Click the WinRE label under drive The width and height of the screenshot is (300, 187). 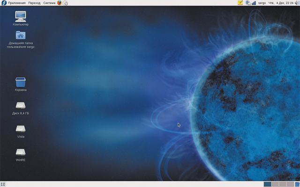pos(21,160)
